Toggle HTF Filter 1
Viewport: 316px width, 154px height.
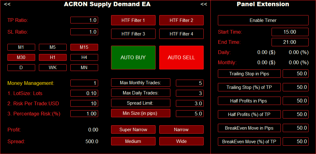tap(133, 20)
